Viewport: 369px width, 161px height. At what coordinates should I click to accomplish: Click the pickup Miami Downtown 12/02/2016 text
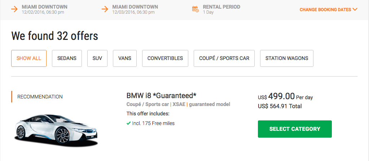[x=44, y=9]
